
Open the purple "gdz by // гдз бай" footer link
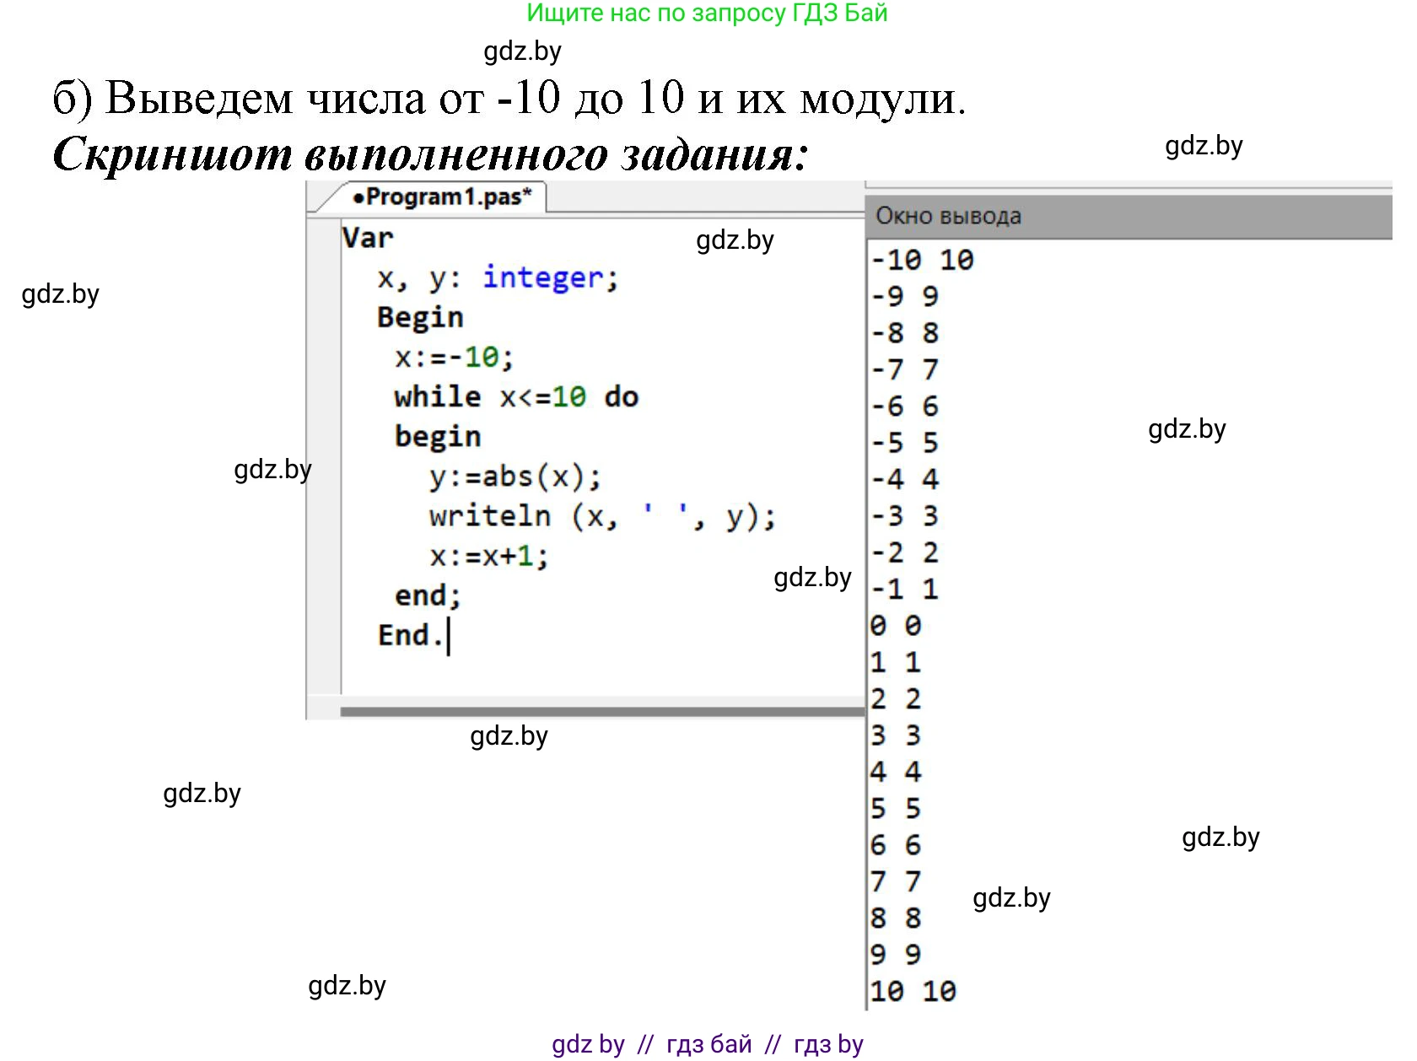[x=707, y=1044]
